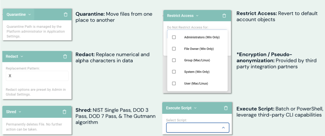Click trash icon on Execute Script card
The width and height of the screenshot is (325, 136).
[x=226, y=108]
